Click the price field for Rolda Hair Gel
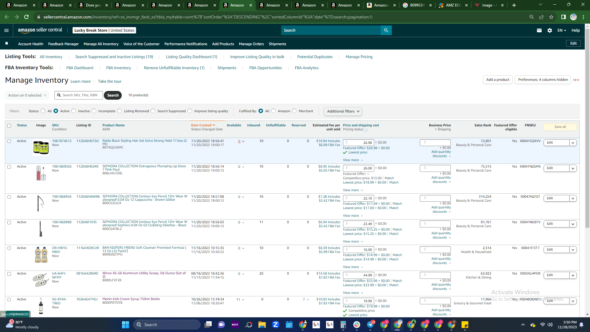Viewport: 590px width, 332px height. (x=359, y=143)
